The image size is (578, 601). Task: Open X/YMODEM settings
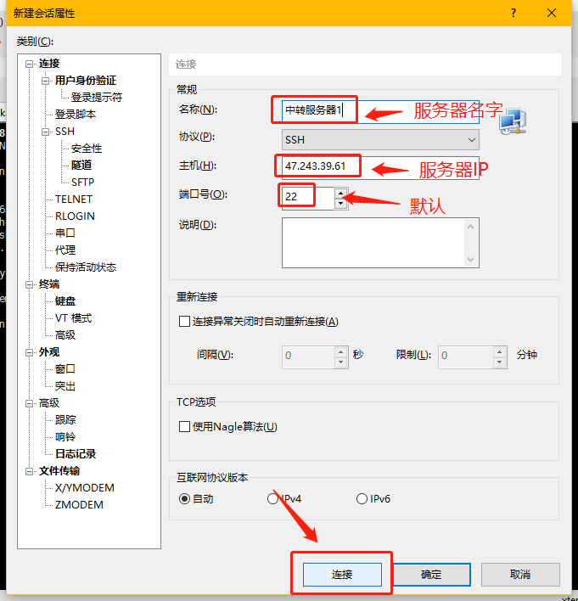click(85, 488)
